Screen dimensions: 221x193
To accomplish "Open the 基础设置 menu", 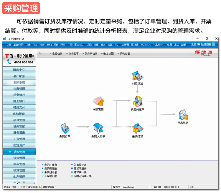I will (x=18, y=45).
